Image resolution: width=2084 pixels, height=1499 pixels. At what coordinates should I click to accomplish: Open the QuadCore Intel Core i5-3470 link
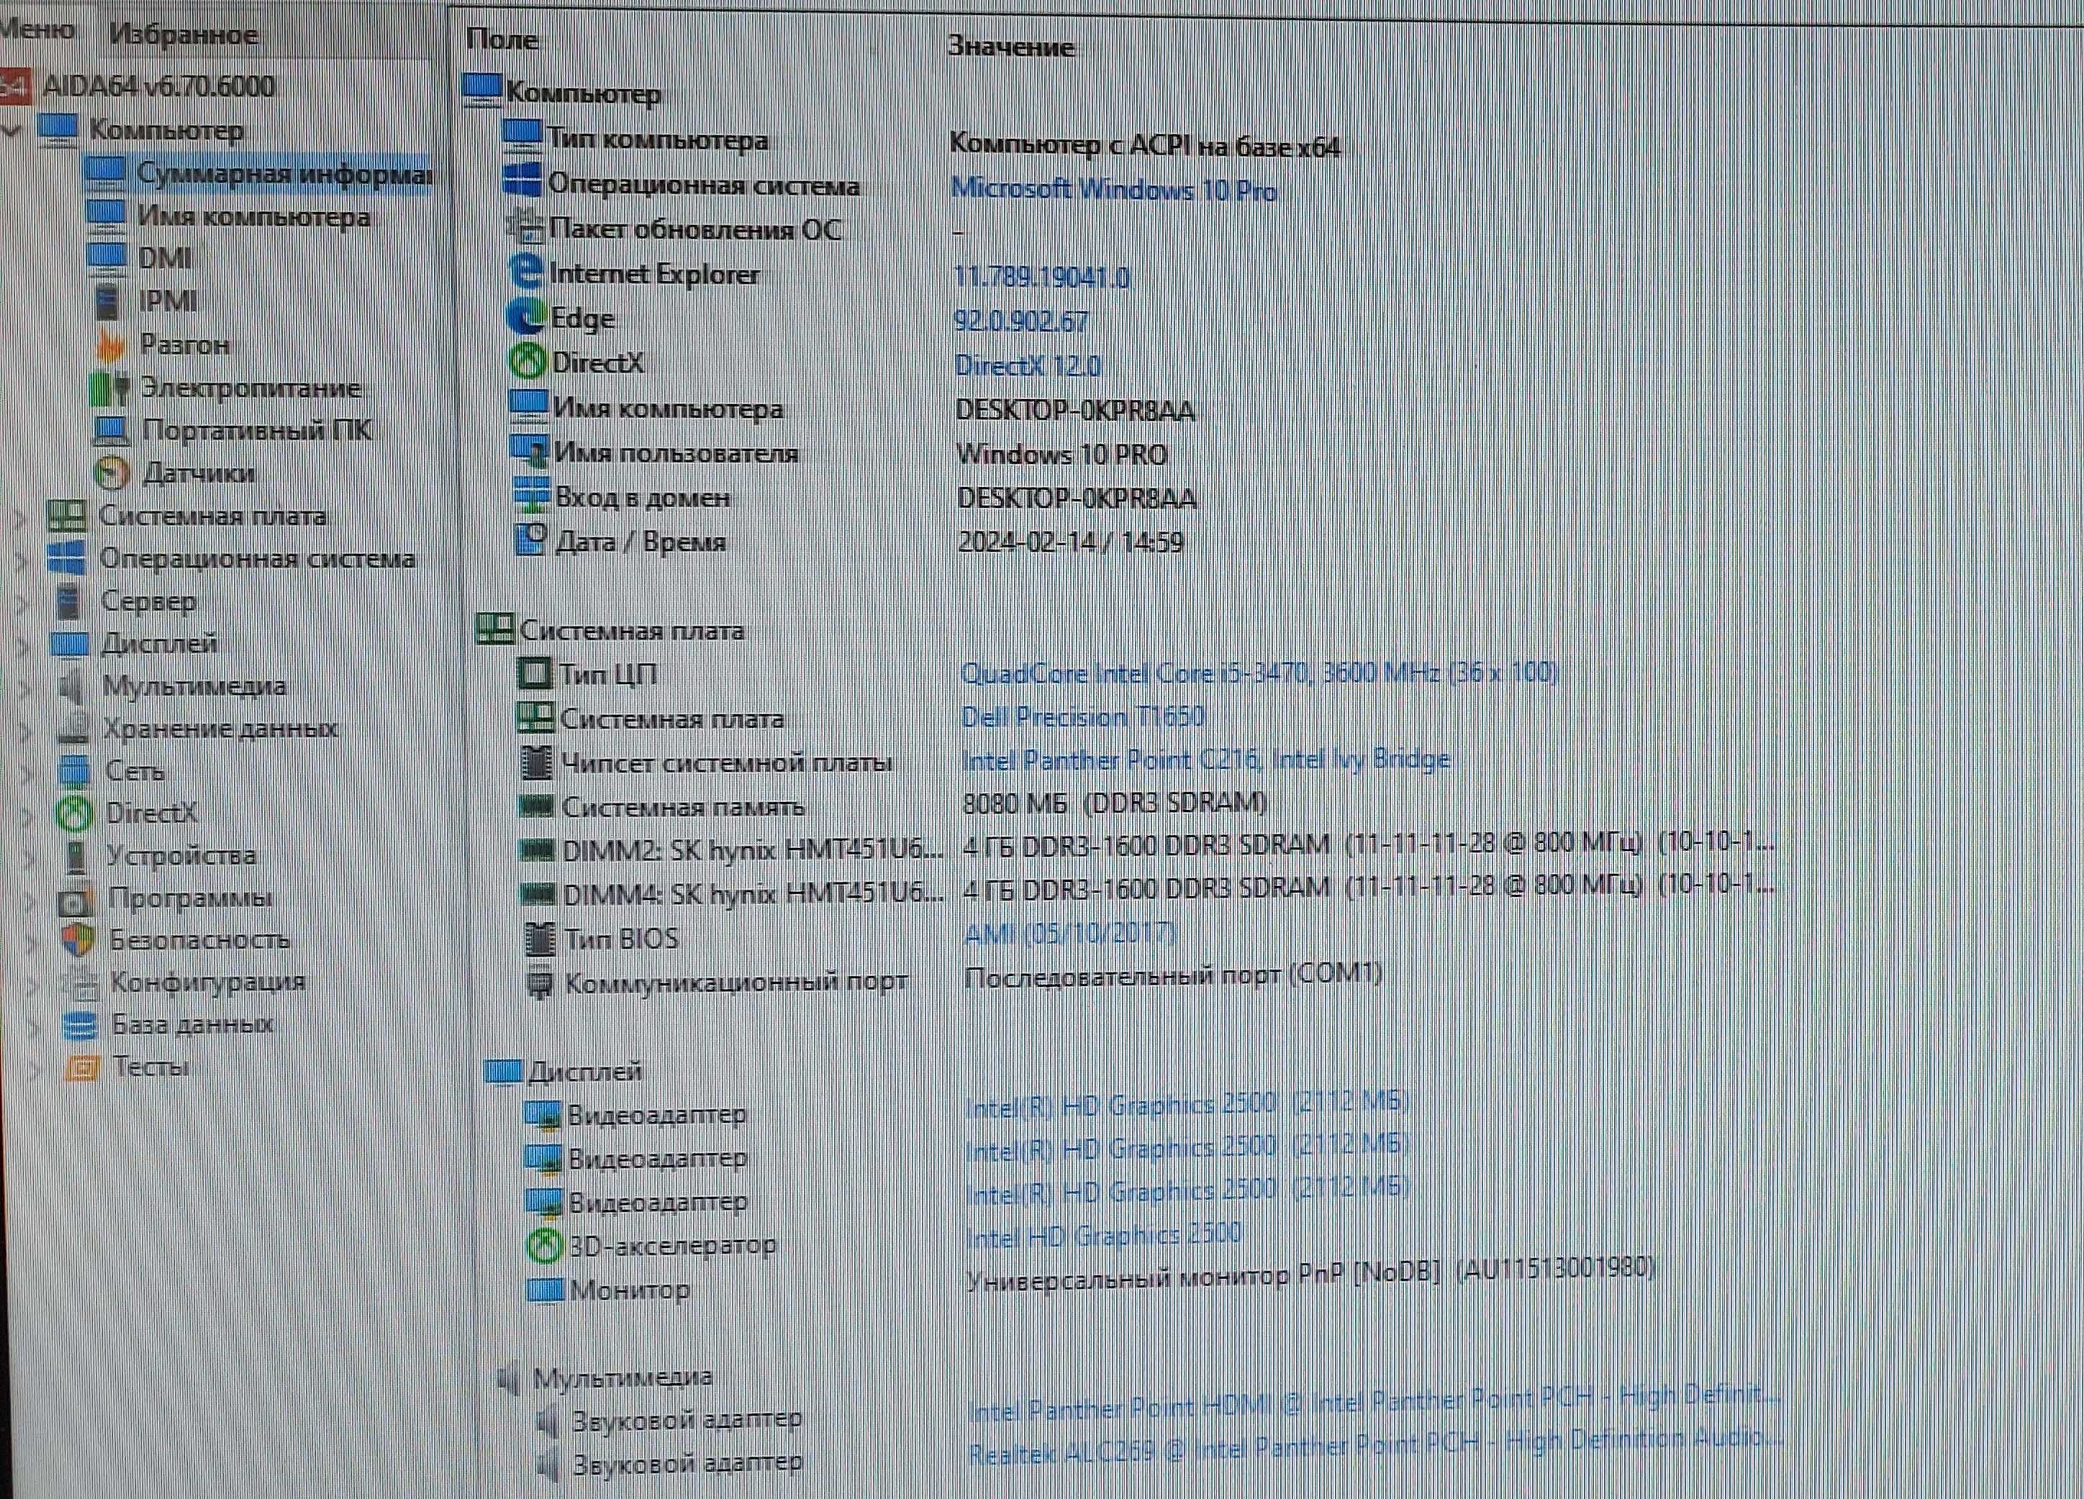pos(1259,673)
